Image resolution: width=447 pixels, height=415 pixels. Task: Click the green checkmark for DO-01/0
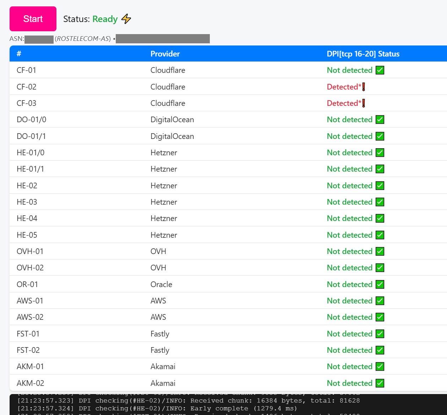coord(380,120)
